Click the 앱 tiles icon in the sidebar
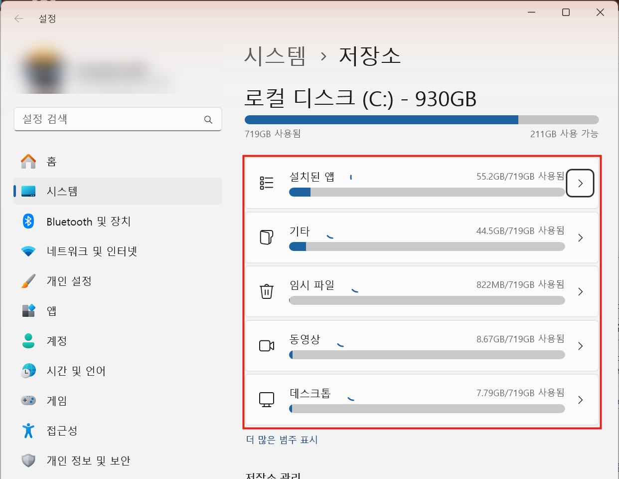The width and height of the screenshot is (619, 479). pyautogui.click(x=28, y=311)
